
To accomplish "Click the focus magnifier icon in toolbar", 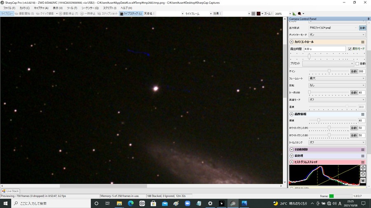I will tap(300, 14).
